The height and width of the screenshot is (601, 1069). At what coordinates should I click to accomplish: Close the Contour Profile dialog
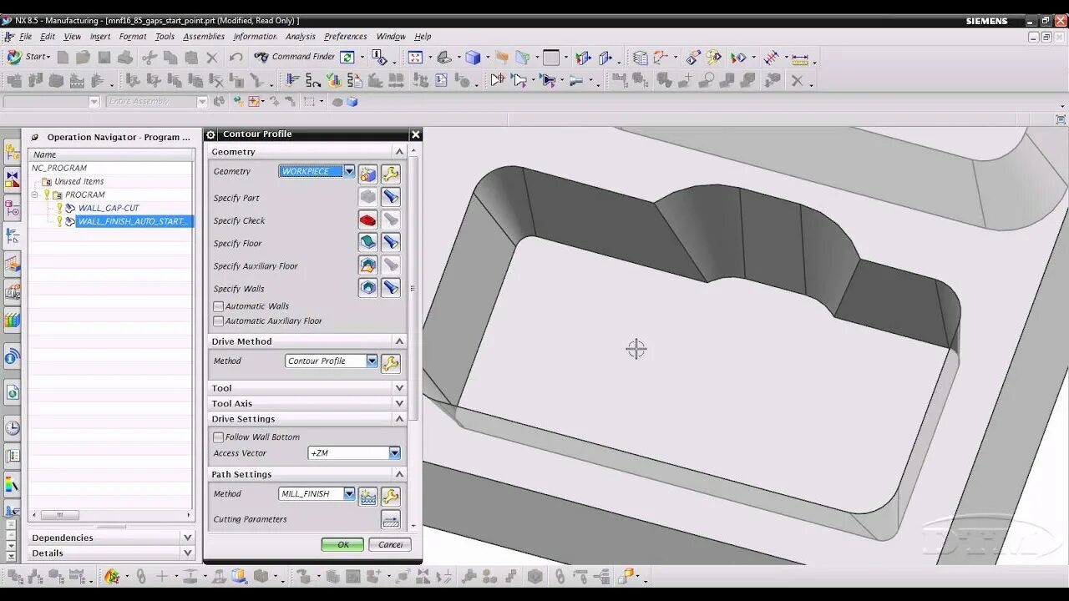pos(415,134)
